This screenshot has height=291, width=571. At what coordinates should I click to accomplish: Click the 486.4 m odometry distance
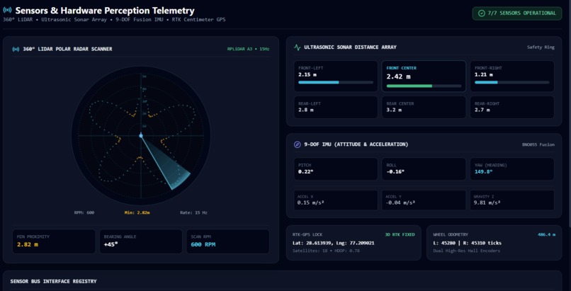pos(546,234)
